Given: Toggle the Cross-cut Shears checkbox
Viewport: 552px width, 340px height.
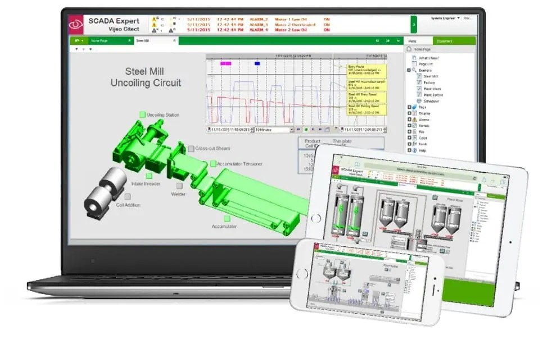Looking at the screenshot, I should [191, 149].
